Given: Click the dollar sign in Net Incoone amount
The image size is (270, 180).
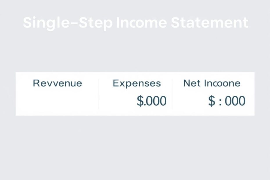Looking at the screenshot, I should click(x=212, y=101).
